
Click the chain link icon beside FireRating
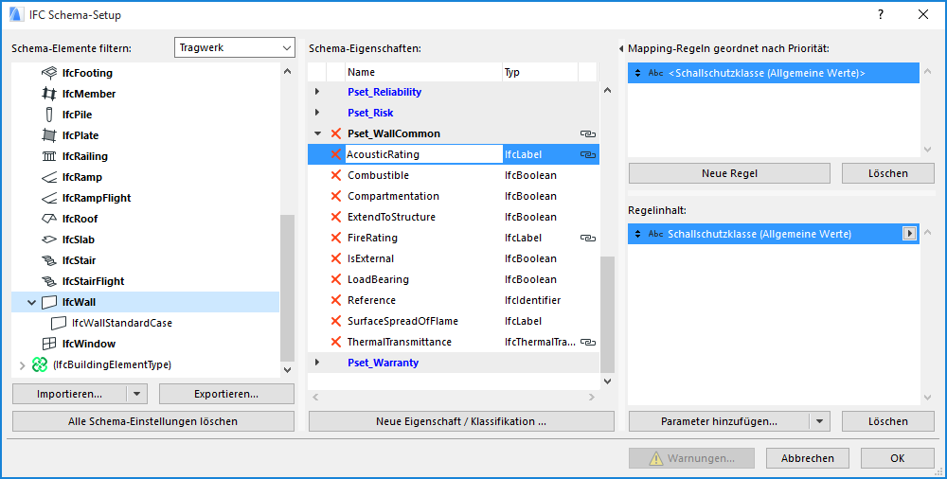tap(587, 238)
